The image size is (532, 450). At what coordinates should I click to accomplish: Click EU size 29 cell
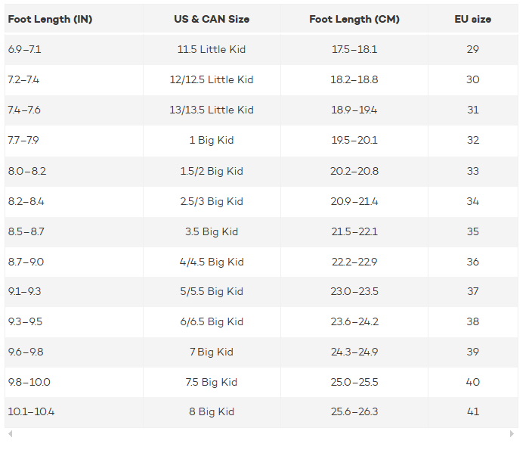(473, 49)
